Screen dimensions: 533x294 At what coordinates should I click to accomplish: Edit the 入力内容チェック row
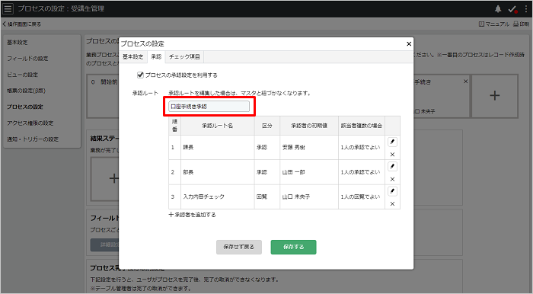[x=392, y=191]
